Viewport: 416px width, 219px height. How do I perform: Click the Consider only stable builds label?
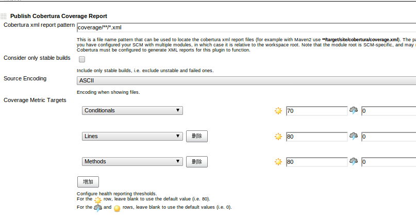37,58
